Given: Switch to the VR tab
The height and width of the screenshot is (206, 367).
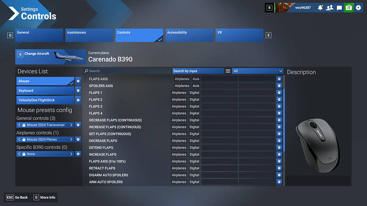Looking at the screenshot, I should click(x=239, y=35).
